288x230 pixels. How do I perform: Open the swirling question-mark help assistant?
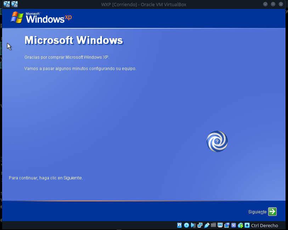[217, 141]
